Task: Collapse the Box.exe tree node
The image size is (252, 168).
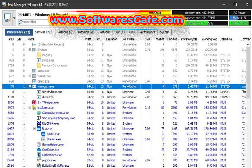Action: coord(34,128)
